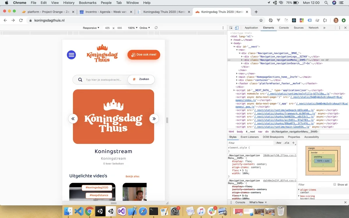Click the Styles filter input

[x=251, y=143]
